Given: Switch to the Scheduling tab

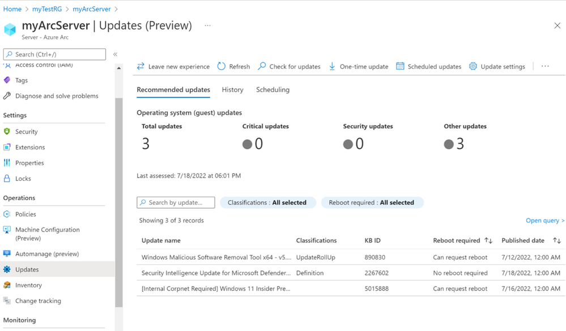Looking at the screenshot, I should (273, 90).
